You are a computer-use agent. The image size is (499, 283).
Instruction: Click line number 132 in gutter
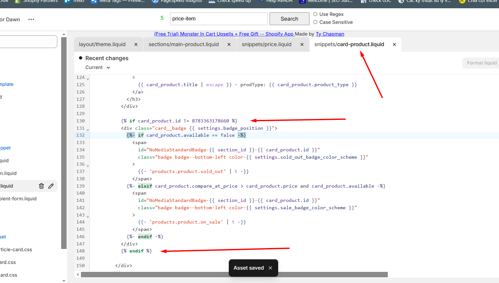pyautogui.click(x=81, y=135)
